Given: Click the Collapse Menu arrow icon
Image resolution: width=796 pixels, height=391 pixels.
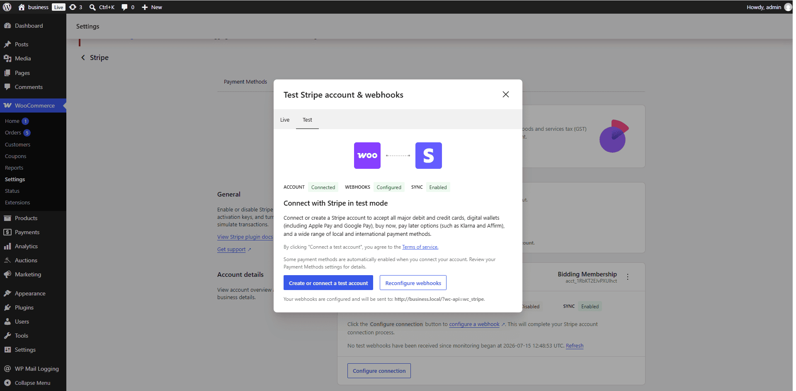Looking at the screenshot, I should tap(7, 383).
